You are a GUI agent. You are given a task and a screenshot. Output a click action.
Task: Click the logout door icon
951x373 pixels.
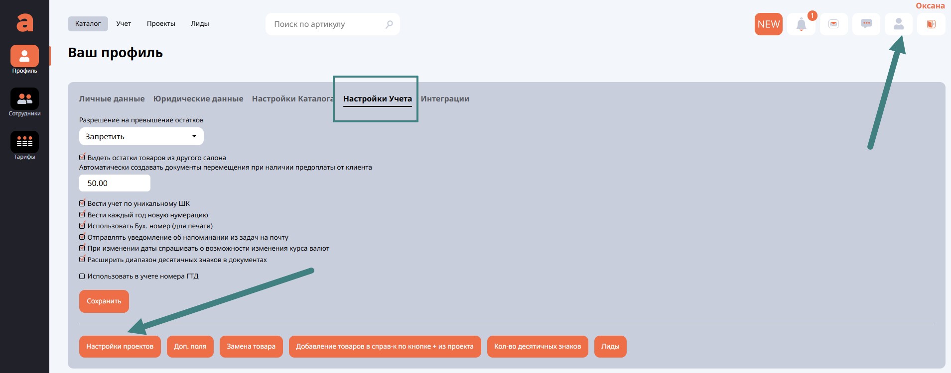click(931, 24)
